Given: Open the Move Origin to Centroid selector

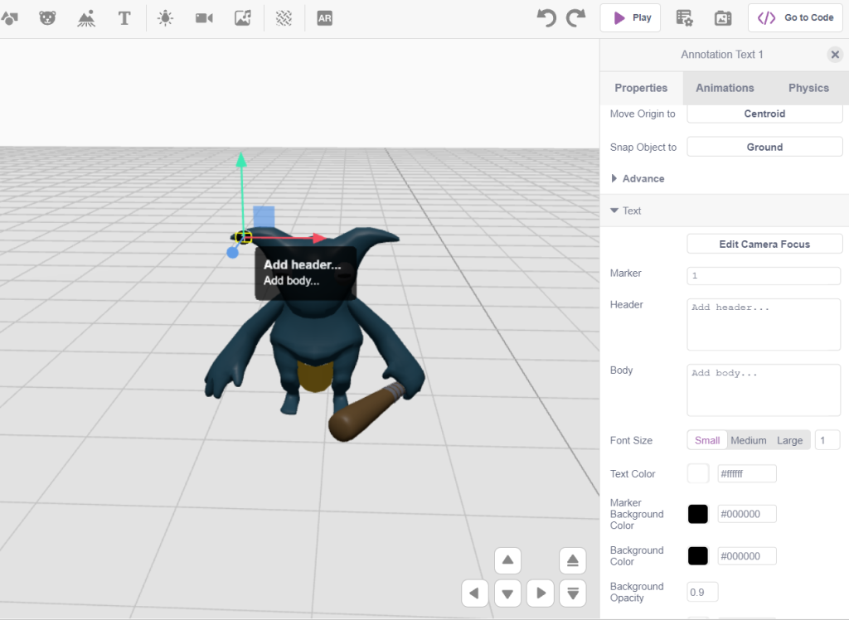Looking at the screenshot, I should 764,114.
